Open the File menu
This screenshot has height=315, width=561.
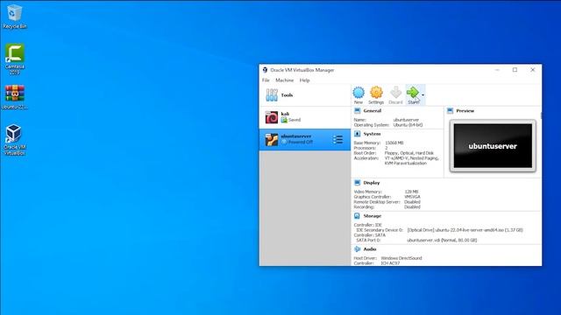coord(266,80)
